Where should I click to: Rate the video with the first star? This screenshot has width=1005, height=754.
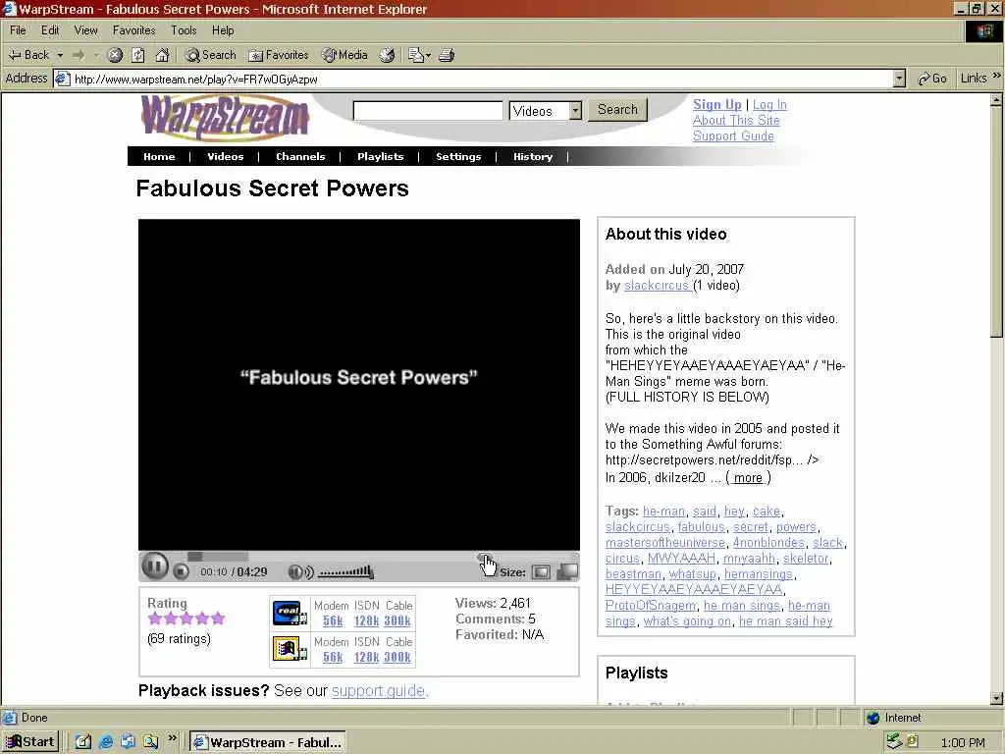click(x=154, y=619)
